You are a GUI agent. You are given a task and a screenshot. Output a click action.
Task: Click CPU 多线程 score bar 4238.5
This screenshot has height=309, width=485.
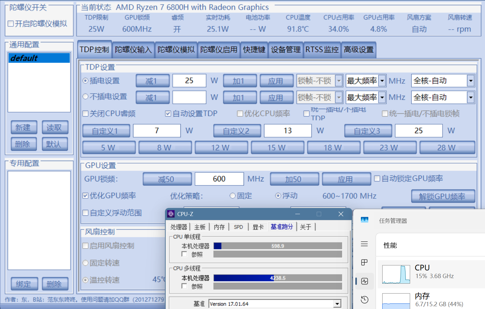click(x=278, y=278)
